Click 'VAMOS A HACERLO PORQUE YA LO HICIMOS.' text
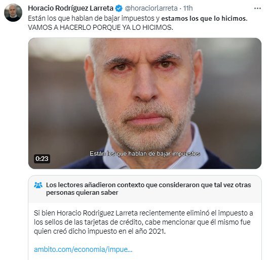The width and height of the screenshot is (269, 260). click(100, 27)
